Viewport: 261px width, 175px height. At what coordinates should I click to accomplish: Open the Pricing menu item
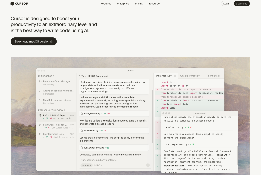[x=139, y=4]
